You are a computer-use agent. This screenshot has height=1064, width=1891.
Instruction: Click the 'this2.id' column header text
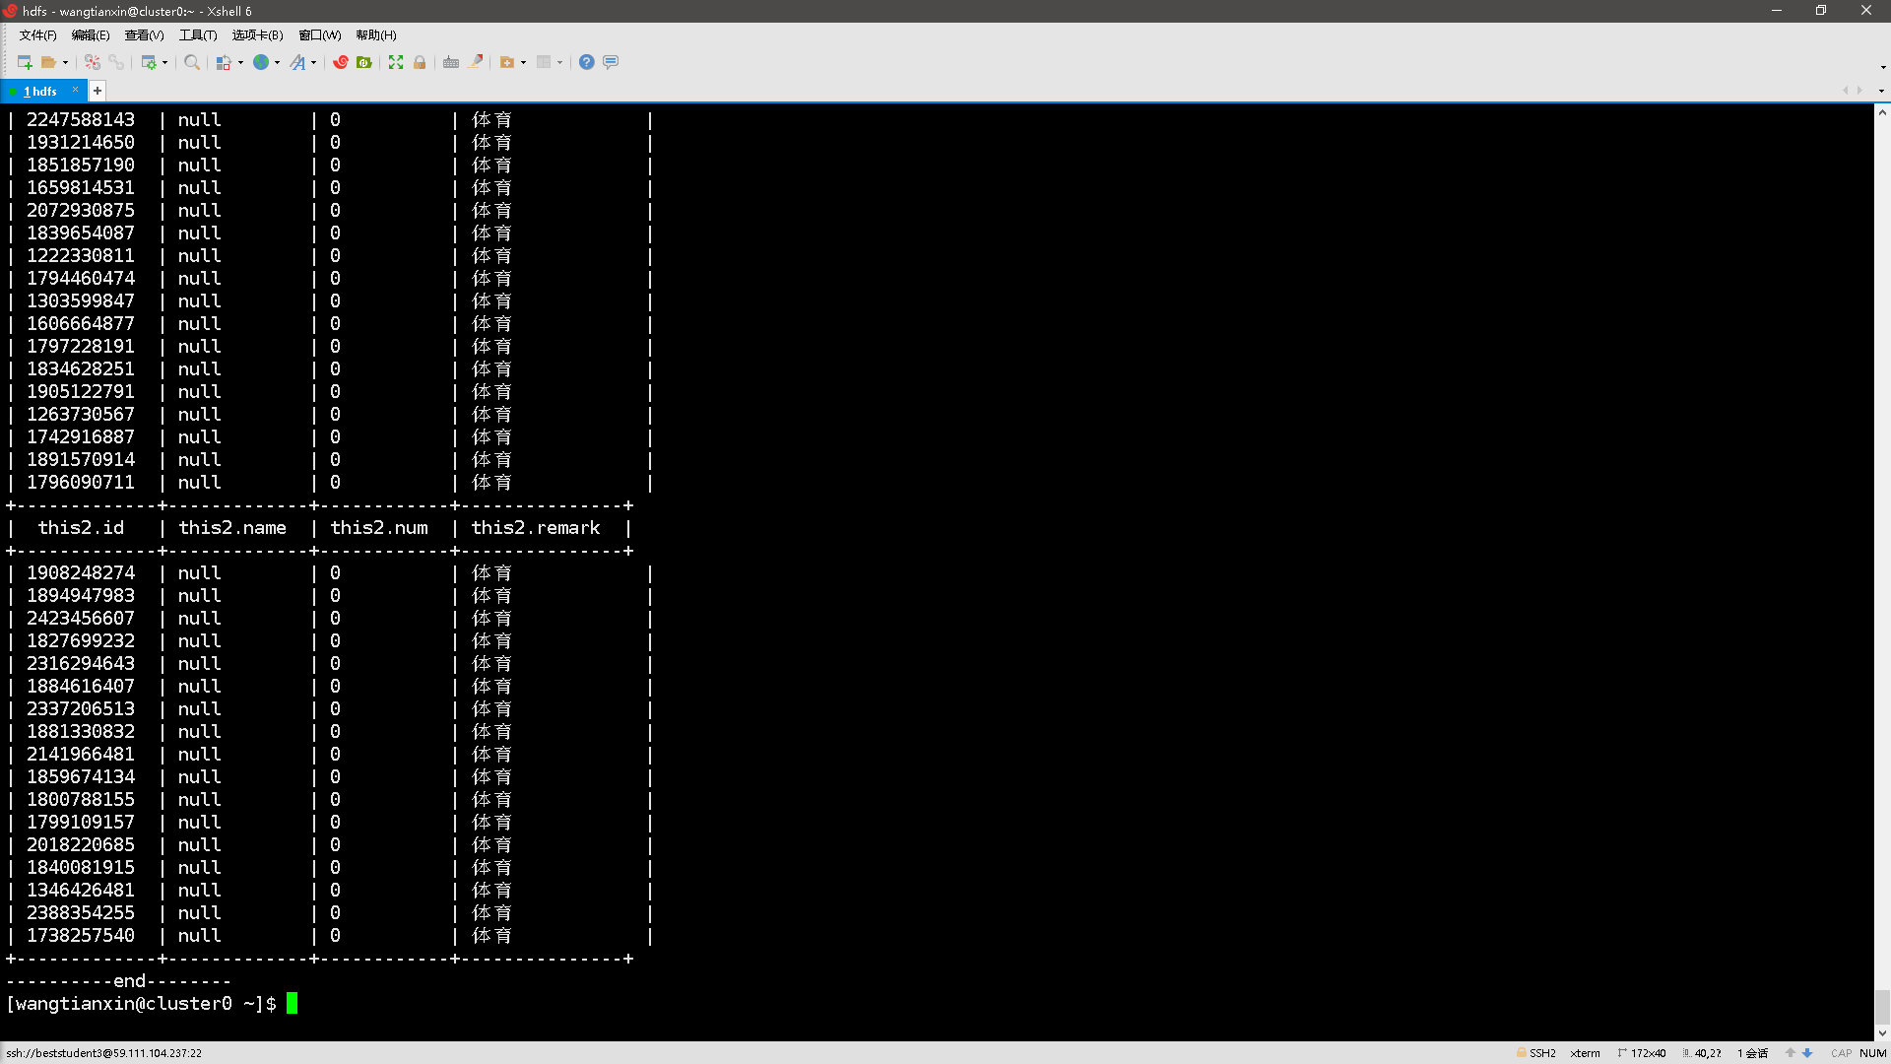[x=82, y=528]
